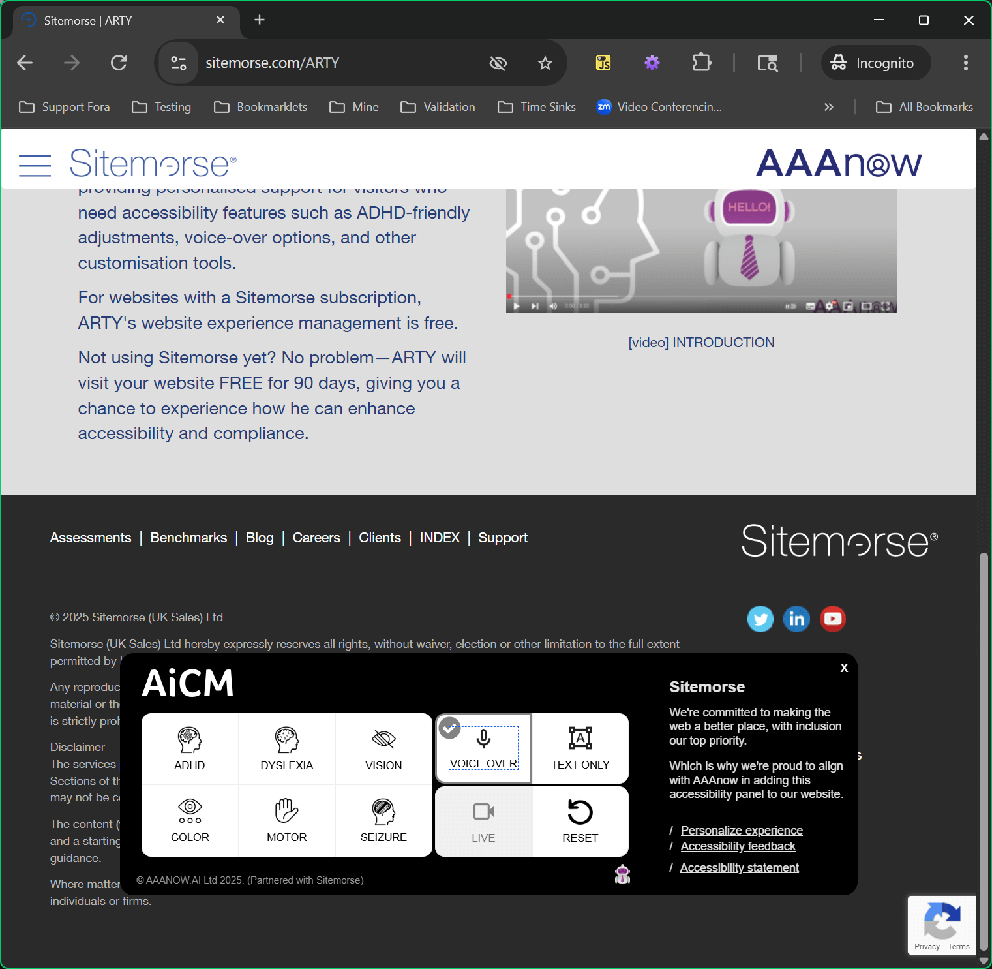
Task: Reset accessibility settings with RESET
Action: [580, 821]
